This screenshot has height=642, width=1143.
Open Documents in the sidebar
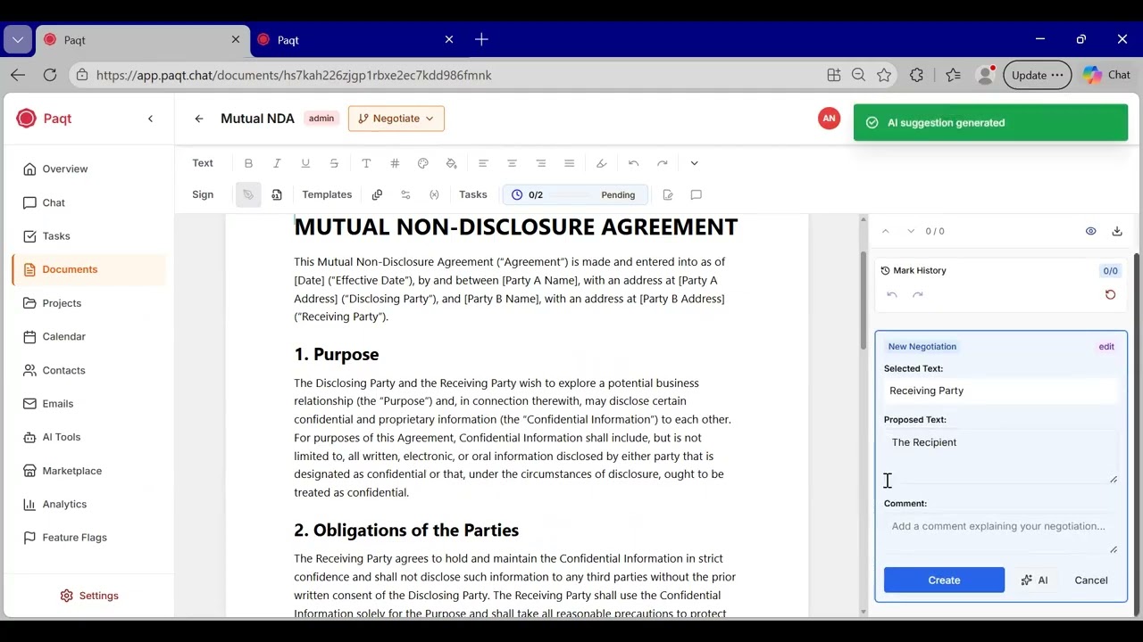coord(89,269)
